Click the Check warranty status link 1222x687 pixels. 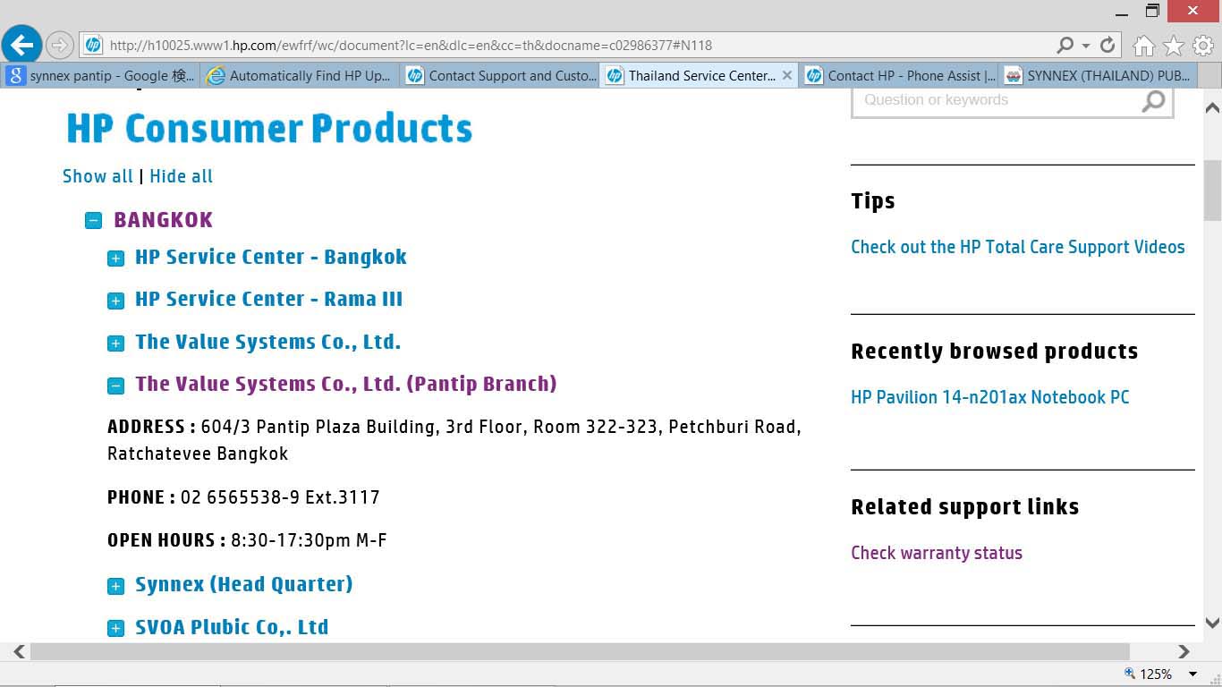pyautogui.click(x=936, y=553)
